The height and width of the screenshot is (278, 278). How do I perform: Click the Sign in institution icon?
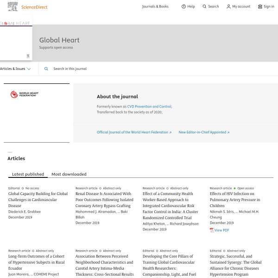click(260, 6)
